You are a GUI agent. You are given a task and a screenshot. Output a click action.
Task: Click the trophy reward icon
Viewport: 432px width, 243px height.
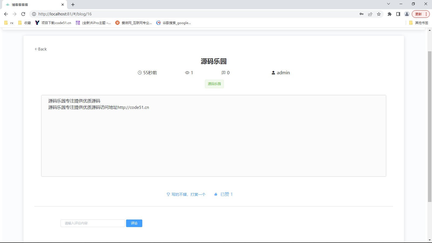tap(168, 194)
